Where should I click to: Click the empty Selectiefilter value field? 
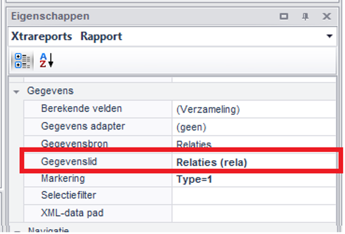tap(254, 196)
